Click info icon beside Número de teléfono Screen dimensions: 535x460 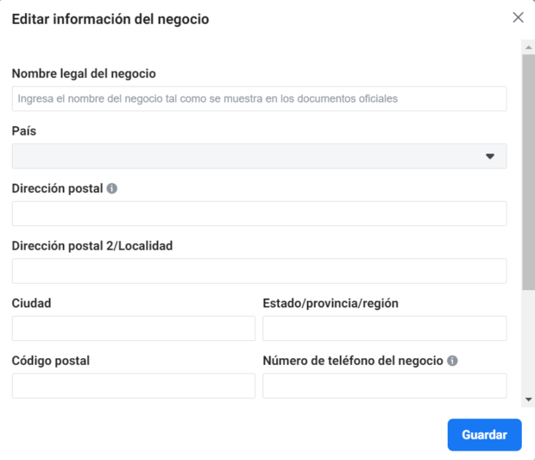[452, 361]
